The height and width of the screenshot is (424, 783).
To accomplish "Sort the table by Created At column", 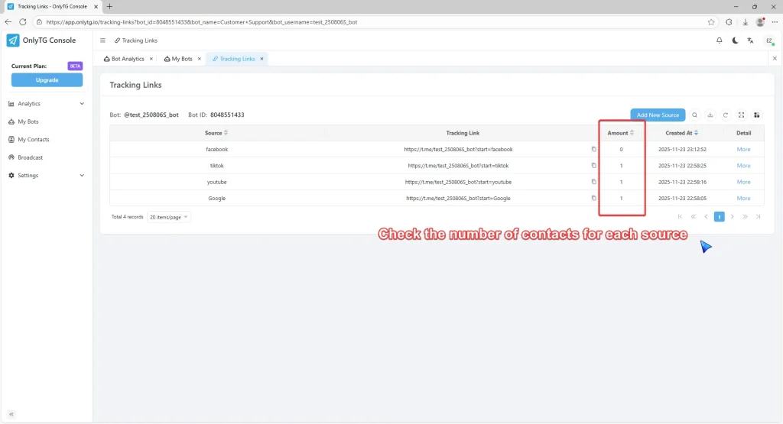I will (x=696, y=133).
